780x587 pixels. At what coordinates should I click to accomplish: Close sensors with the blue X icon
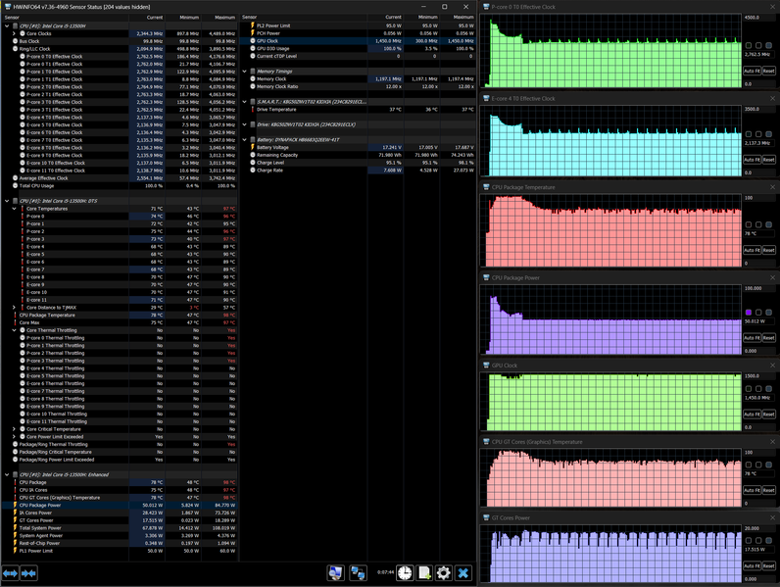coord(463,572)
